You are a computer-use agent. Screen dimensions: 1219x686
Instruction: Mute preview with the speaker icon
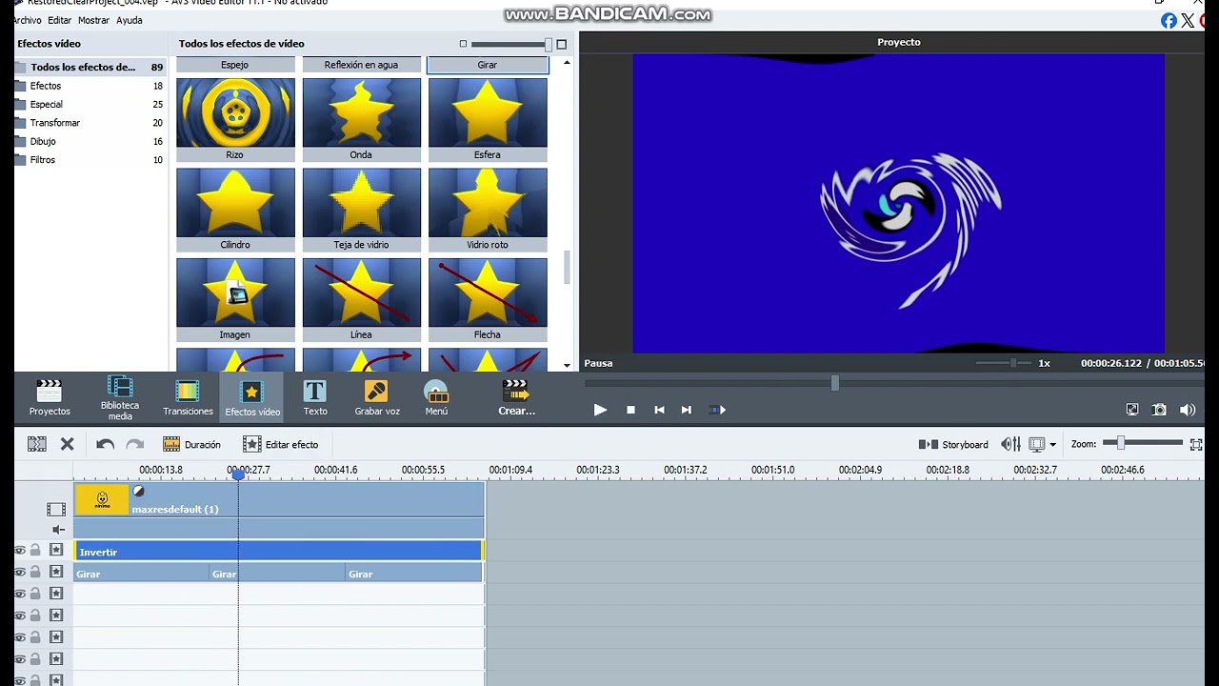(x=1188, y=410)
